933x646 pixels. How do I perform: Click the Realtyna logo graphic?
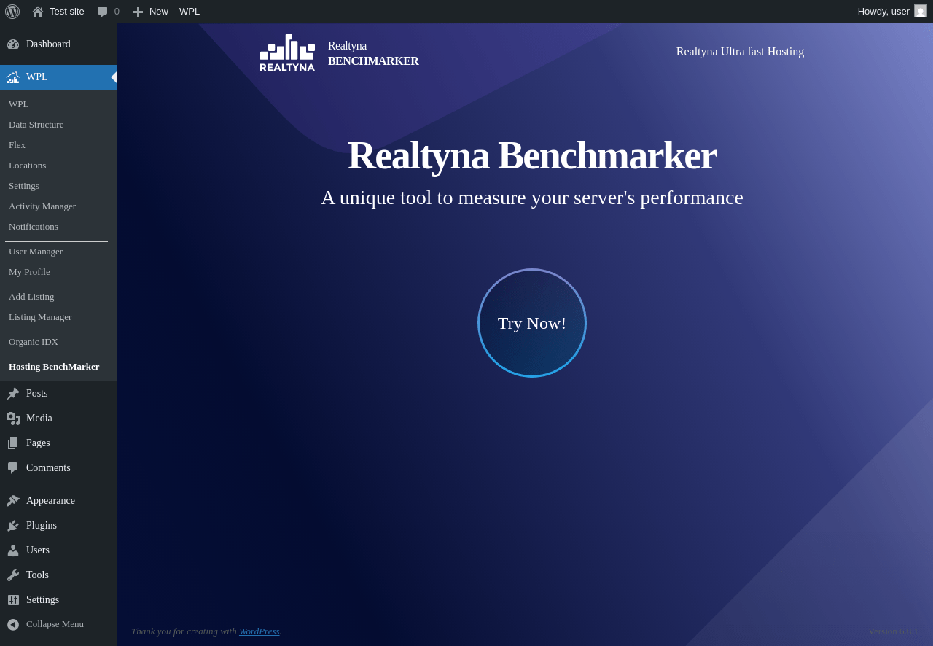287,52
